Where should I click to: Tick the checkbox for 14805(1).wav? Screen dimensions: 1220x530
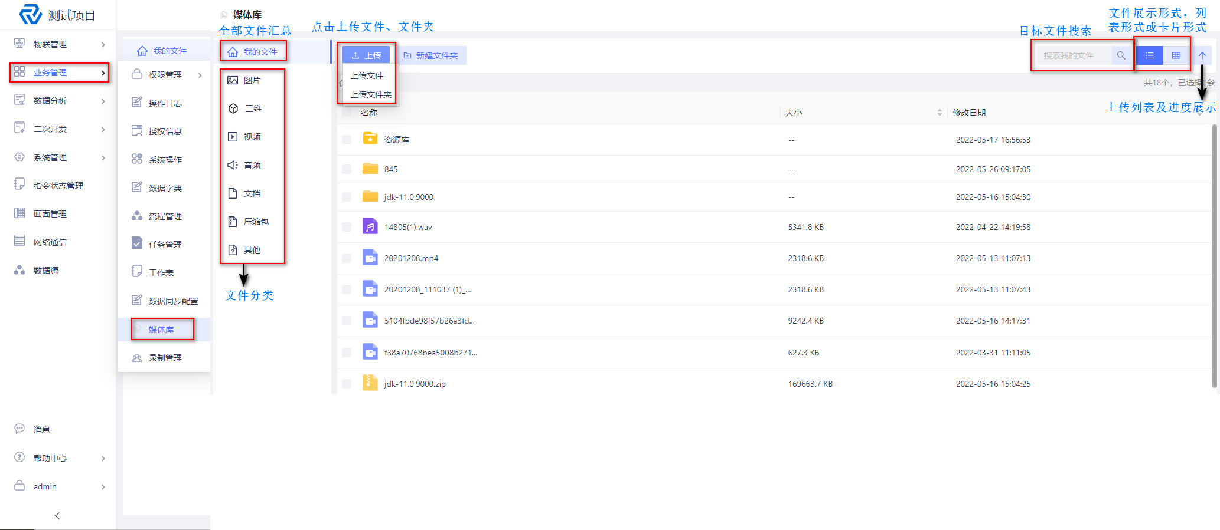point(347,227)
